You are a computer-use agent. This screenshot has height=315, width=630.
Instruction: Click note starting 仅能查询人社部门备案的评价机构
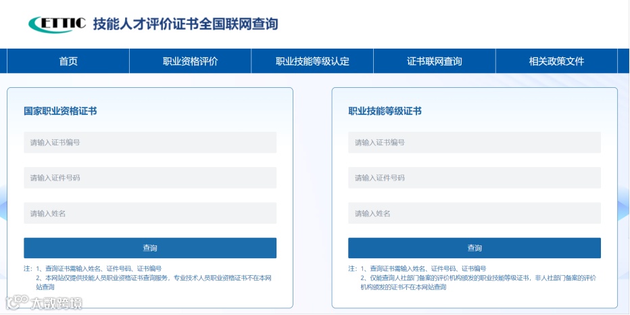(x=478, y=283)
